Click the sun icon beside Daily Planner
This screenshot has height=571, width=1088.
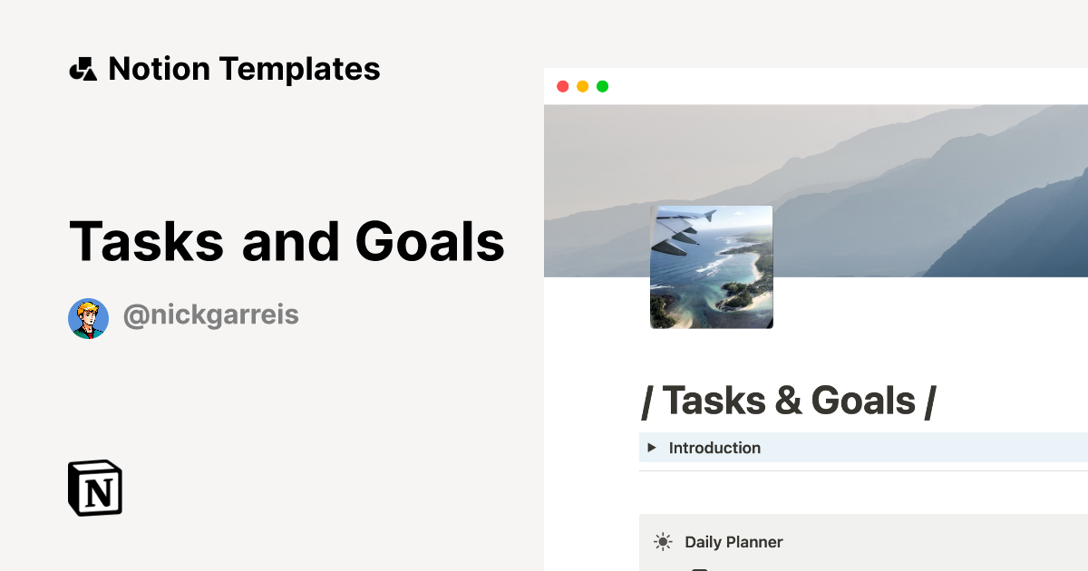tap(663, 541)
